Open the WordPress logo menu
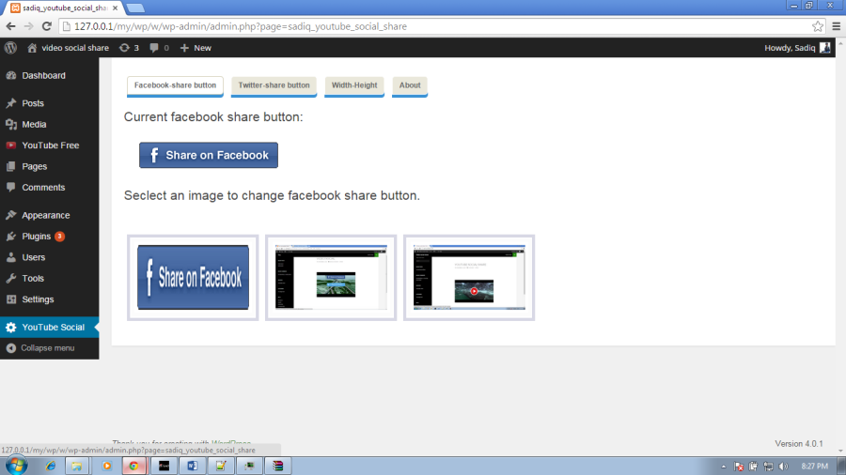This screenshot has width=846, height=475. [10, 47]
